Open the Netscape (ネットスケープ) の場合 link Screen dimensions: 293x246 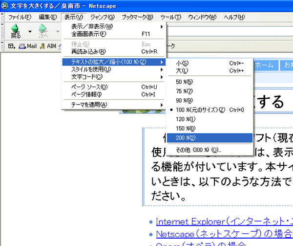[x=224, y=234]
